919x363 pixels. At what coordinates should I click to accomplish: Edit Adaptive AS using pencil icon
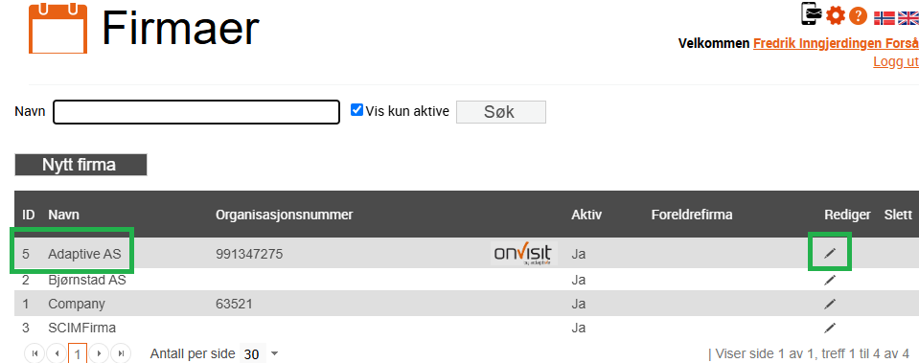click(830, 253)
